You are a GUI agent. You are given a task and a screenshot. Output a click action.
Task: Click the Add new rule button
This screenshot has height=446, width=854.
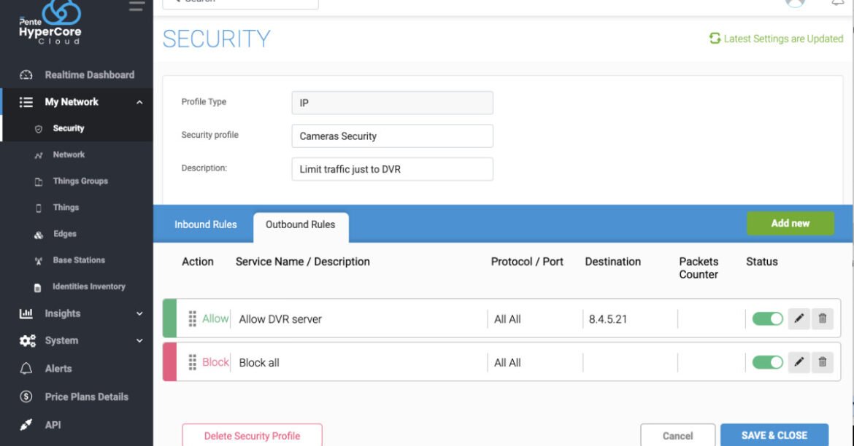pos(790,224)
